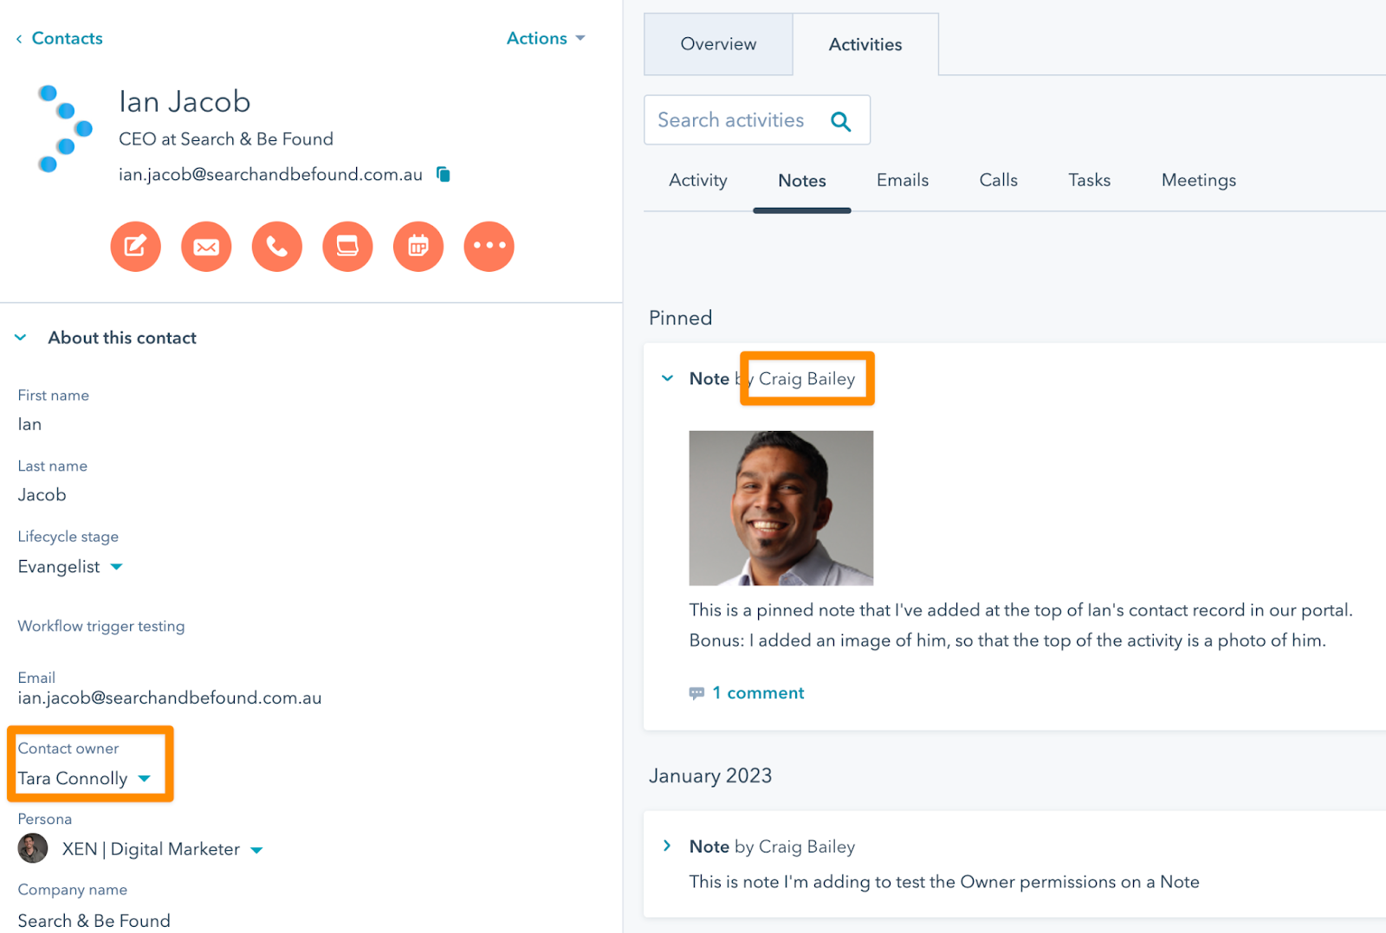The width and height of the screenshot is (1386, 933).
Task: Click the send email icon button
Action: tap(206, 247)
